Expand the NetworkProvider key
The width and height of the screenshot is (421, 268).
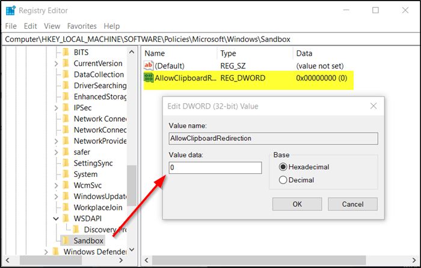(x=56, y=141)
